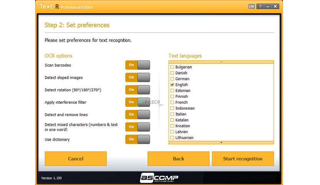Viewport: 320px width, 185px height.
Task: Click Start recognition button
Action: point(243,159)
